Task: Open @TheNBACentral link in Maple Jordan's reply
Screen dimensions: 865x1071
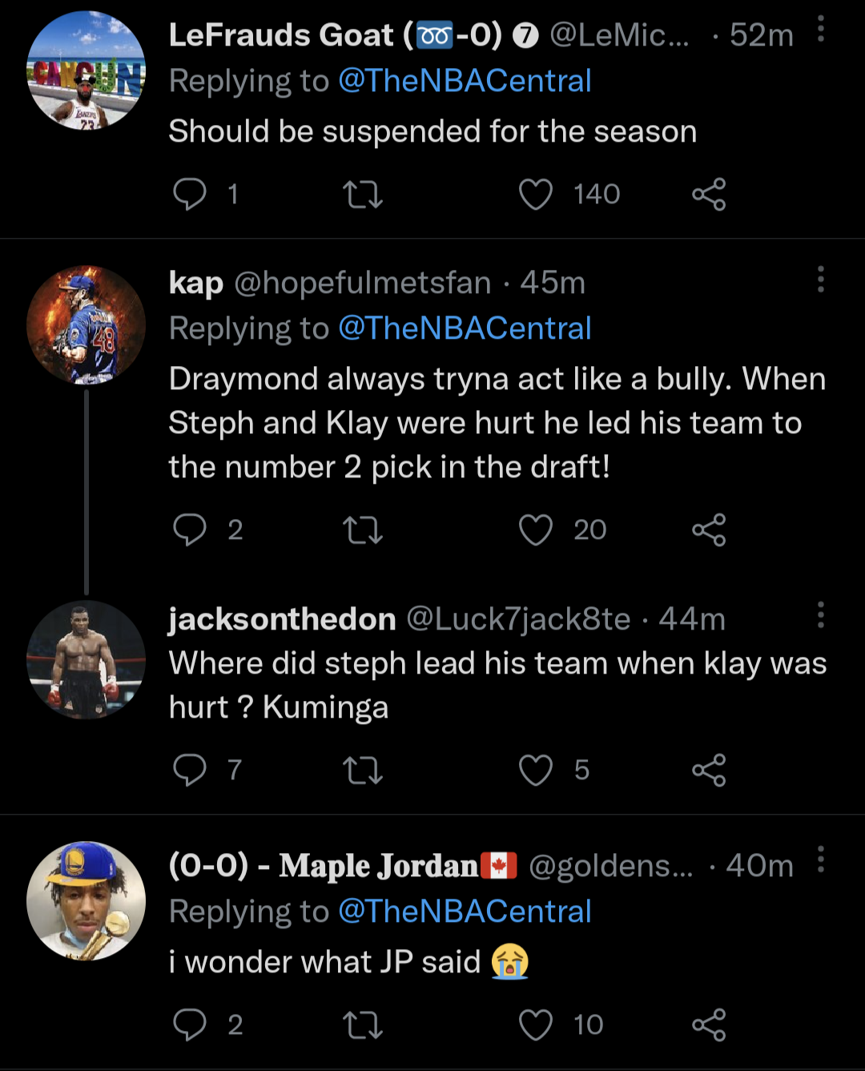Action: [x=465, y=912]
